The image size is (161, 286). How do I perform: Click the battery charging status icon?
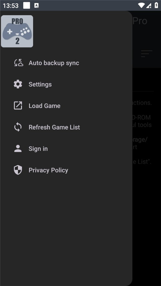click(x=156, y=5)
